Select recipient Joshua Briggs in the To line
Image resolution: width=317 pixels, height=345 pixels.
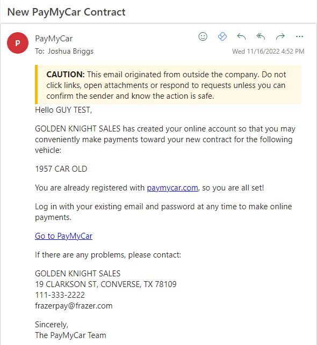point(71,52)
